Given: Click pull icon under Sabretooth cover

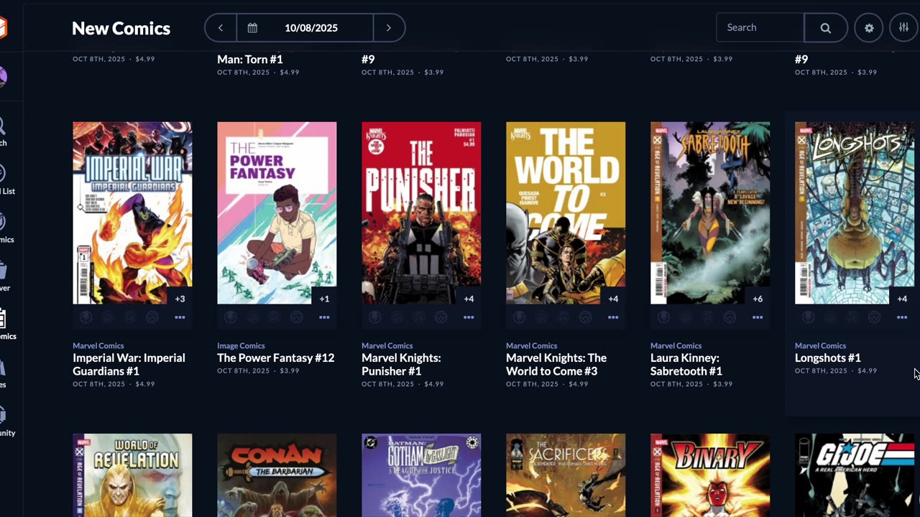Looking at the screenshot, I should [663, 317].
